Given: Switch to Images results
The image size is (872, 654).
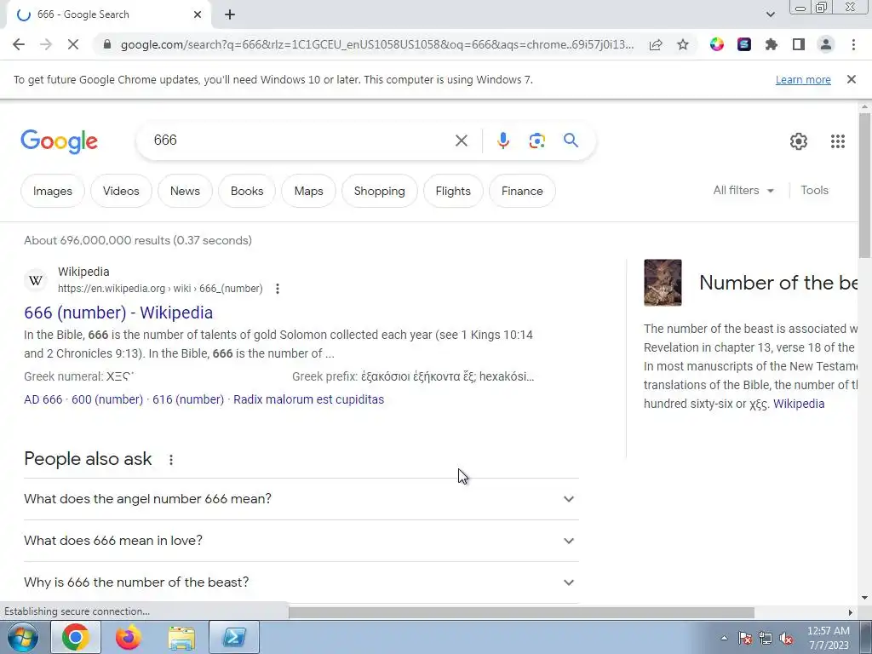Looking at the screenshot, I should pos(52,191).
